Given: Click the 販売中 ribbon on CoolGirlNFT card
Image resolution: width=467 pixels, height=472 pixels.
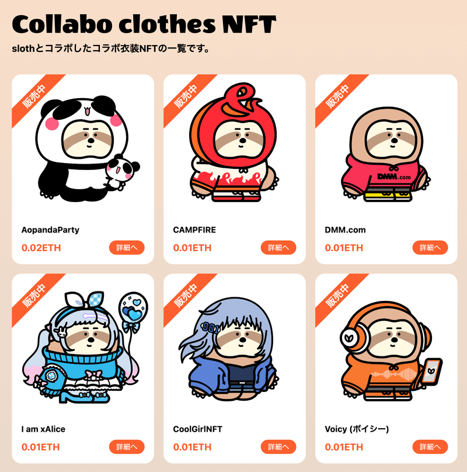Looking at the screenshot, I should [186, 296].
